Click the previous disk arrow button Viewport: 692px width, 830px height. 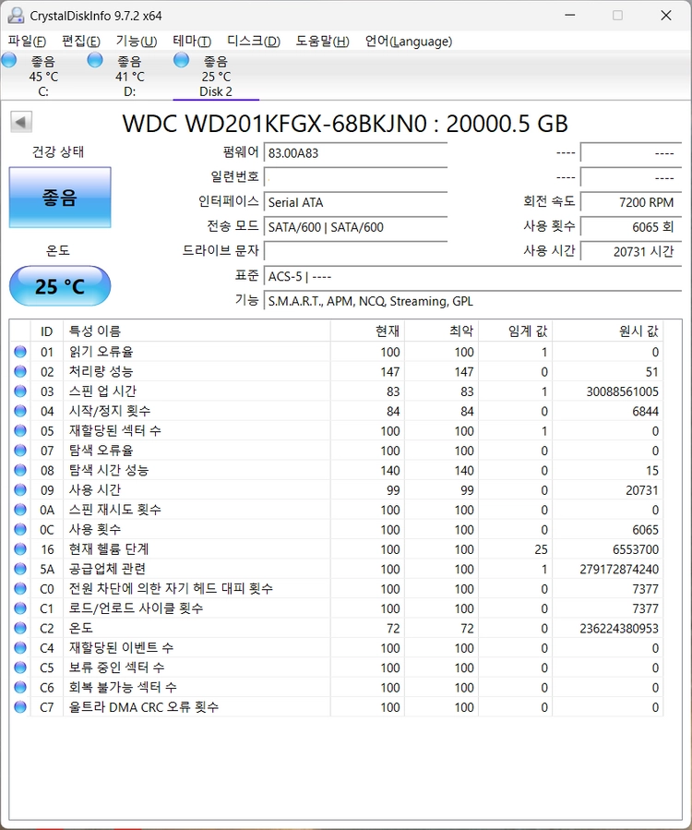click(x=21, y=122)
